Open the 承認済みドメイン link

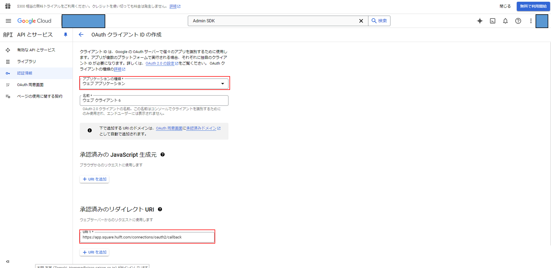pyautogui.click(x=203, y=128)
